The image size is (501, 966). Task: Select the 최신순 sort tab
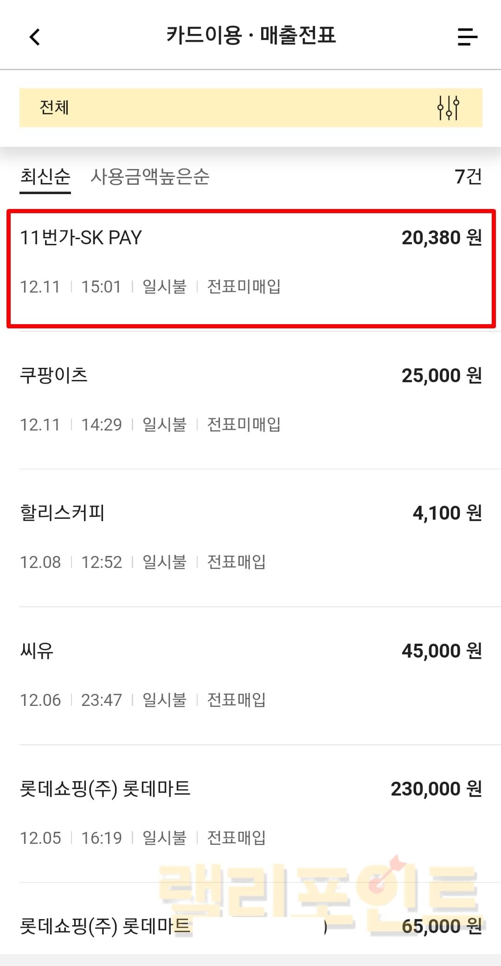click(x=45, y=176)
